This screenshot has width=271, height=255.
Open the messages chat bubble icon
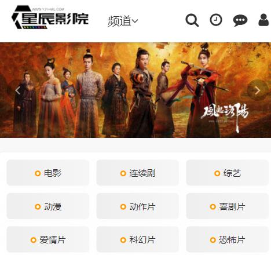pos(240,20)
